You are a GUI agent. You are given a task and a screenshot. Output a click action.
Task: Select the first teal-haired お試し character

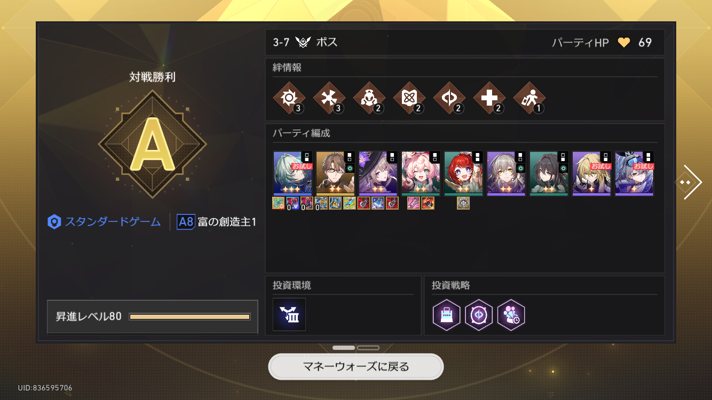tap(293, 173)
